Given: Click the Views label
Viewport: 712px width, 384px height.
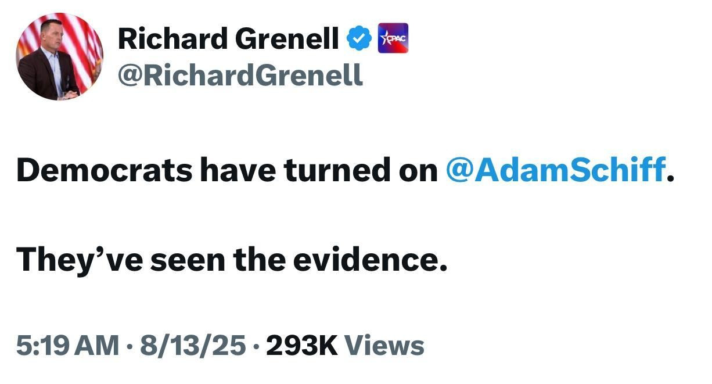Looking at the screenshot, I should point(384,346).
